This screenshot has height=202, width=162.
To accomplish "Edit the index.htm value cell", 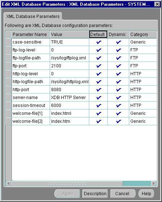I will click(69, 121).
